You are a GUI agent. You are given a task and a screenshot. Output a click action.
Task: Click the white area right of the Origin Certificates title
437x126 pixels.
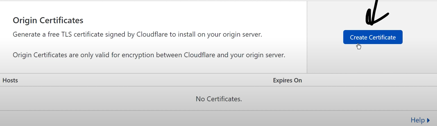[x=184, y=20]
